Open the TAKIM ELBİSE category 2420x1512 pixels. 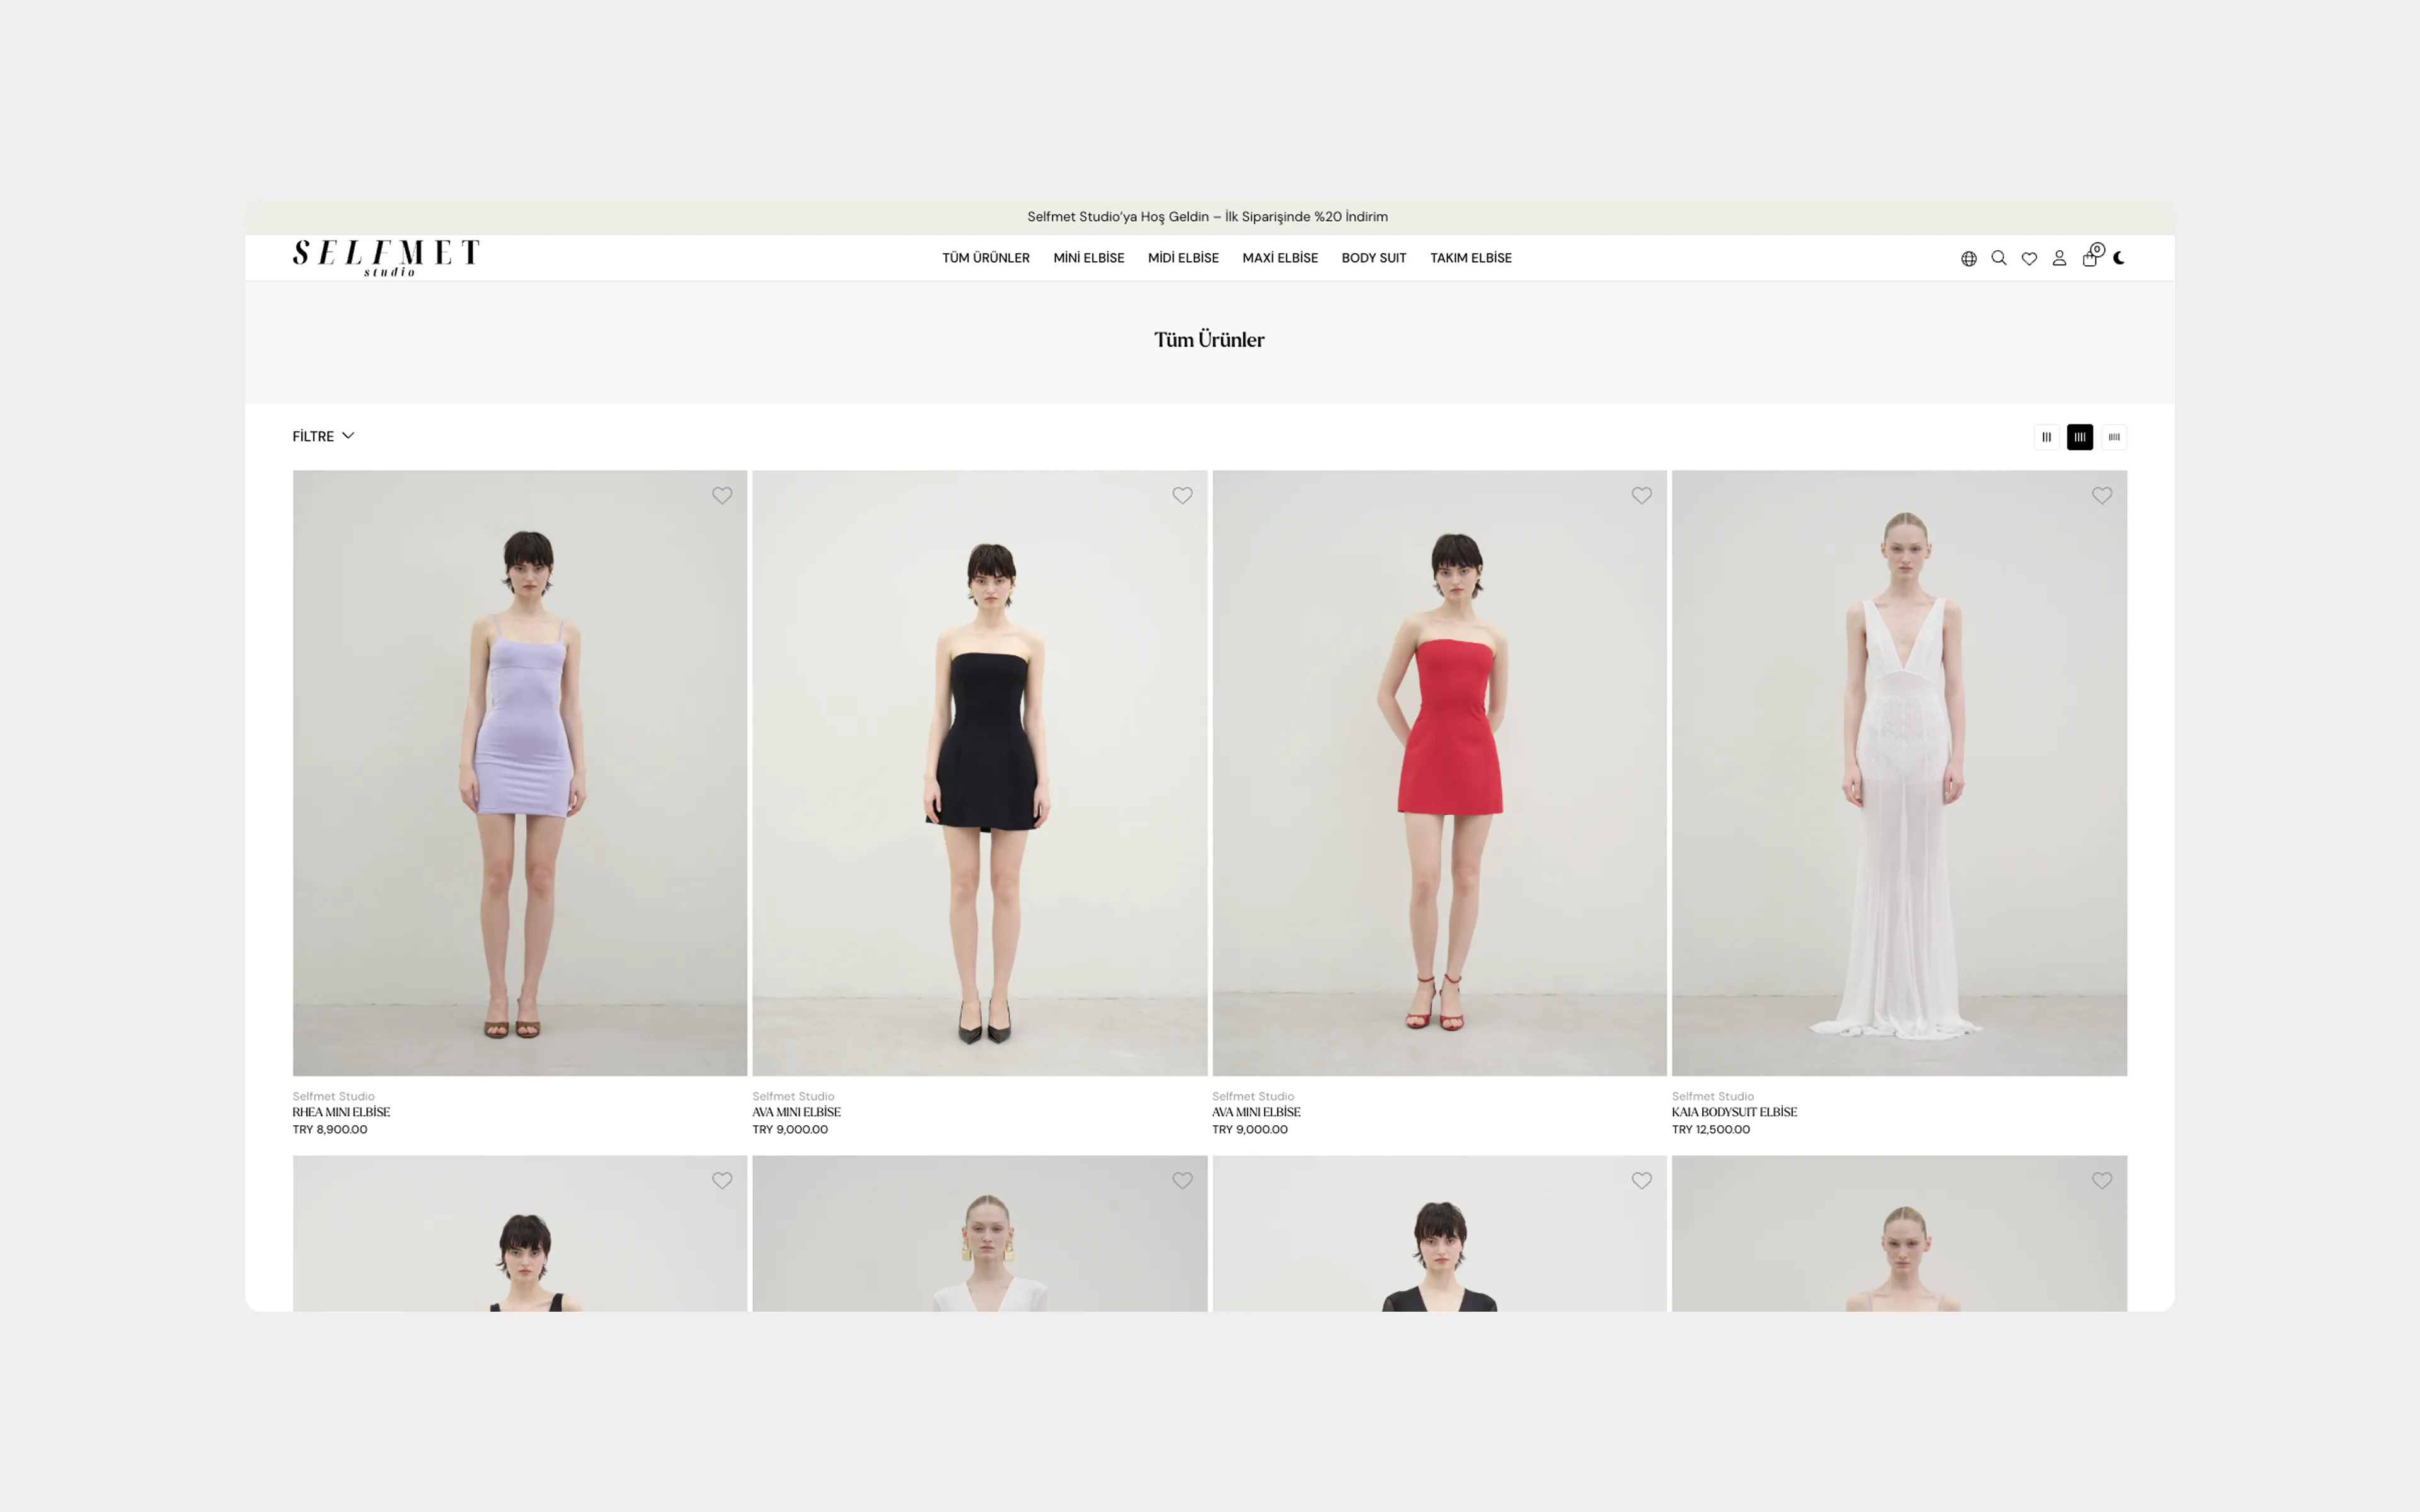click(1471, 258)
